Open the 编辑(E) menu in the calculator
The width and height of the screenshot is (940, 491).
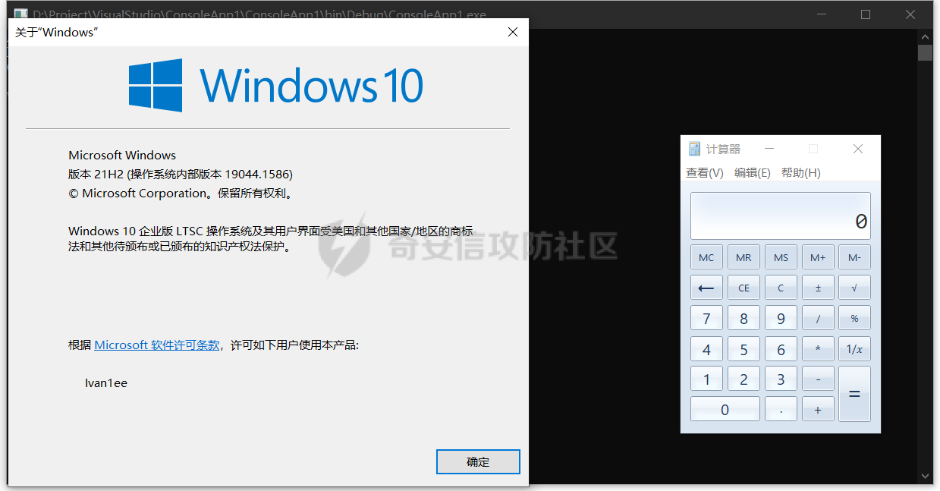pos(753,173)
